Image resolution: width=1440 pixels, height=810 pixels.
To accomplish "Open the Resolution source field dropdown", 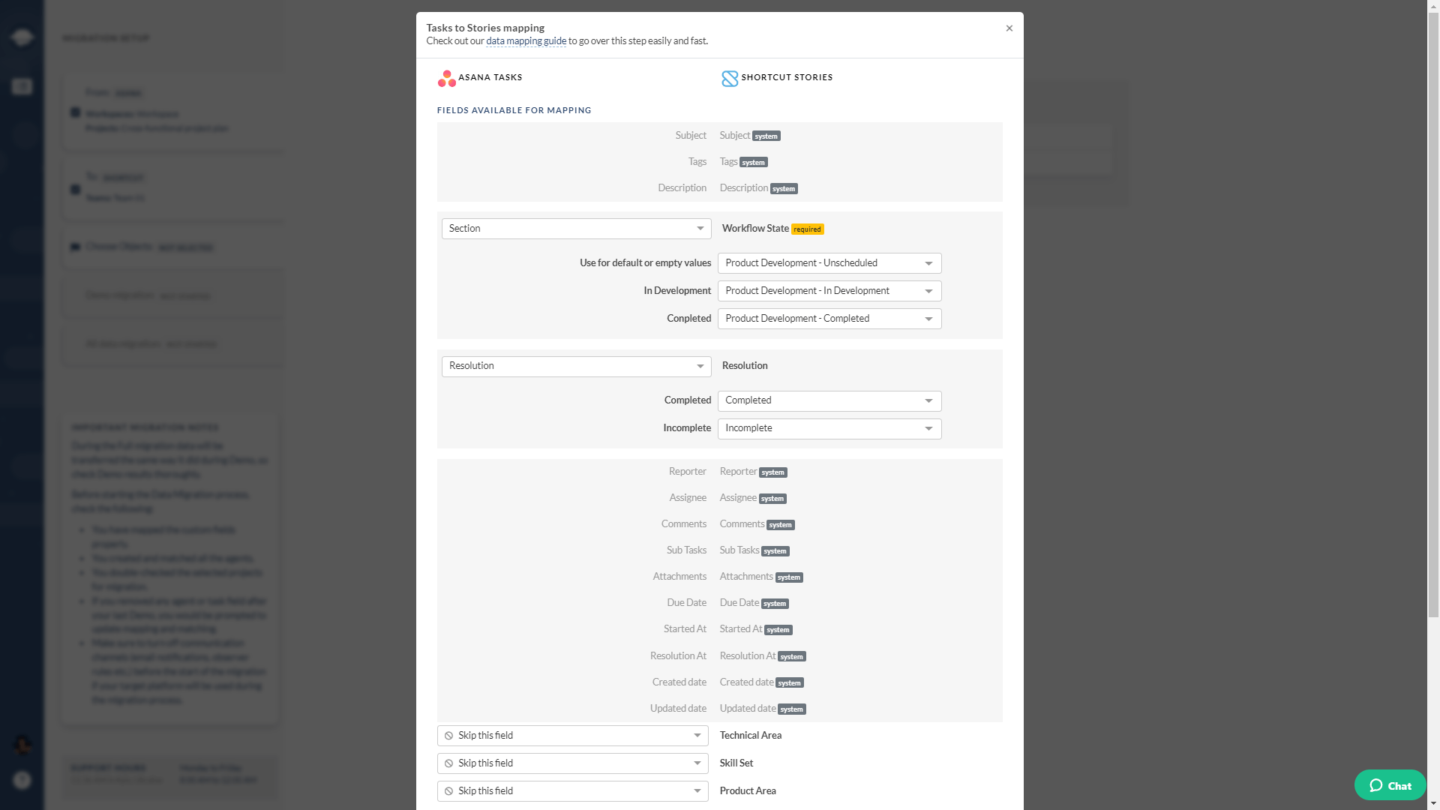I will point(576,366).
